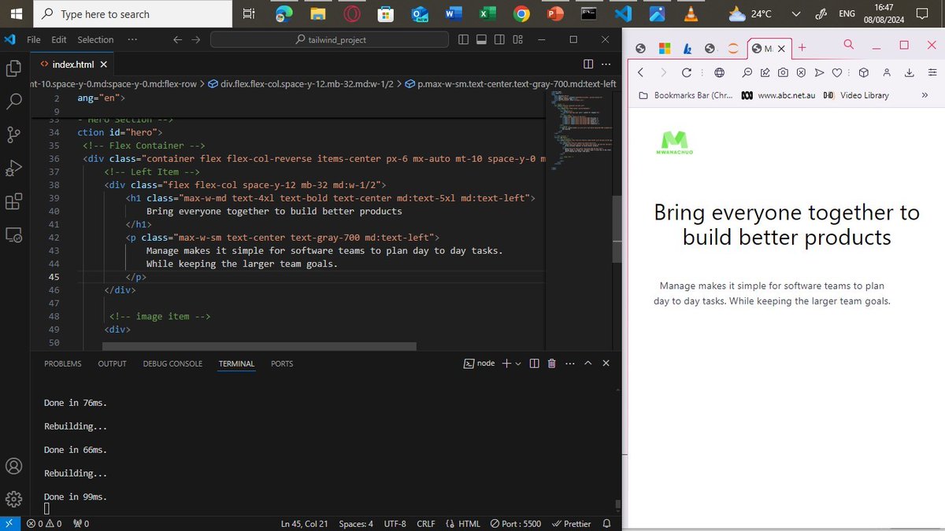This screenshot has height=531, width=945.
Task: Click the browser ad blocker shield icon
Action: pyautogui.click(x=801, y=72)
